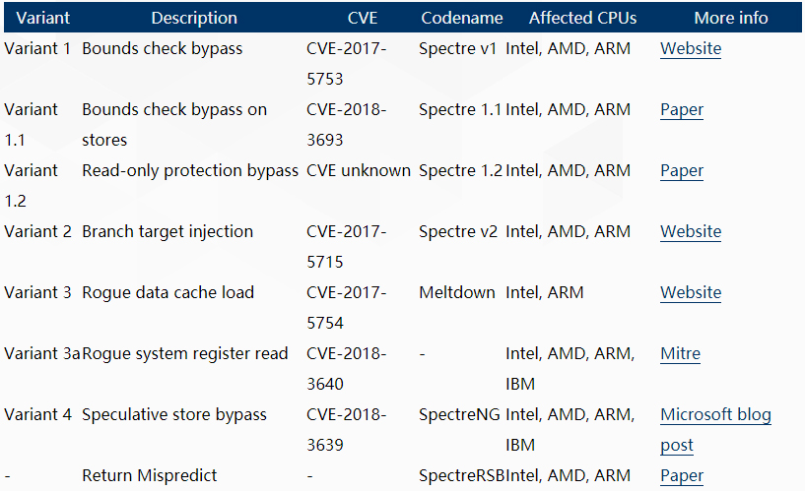Image resolution: width=805 pixels, height=491 pixels.
Task: Click the CVE column header
Action: point(363,18)
